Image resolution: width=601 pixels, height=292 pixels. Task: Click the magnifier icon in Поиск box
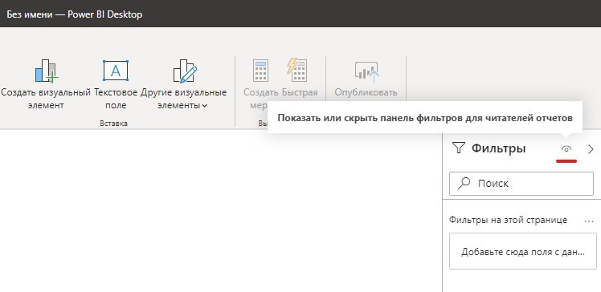click(464, 184)
